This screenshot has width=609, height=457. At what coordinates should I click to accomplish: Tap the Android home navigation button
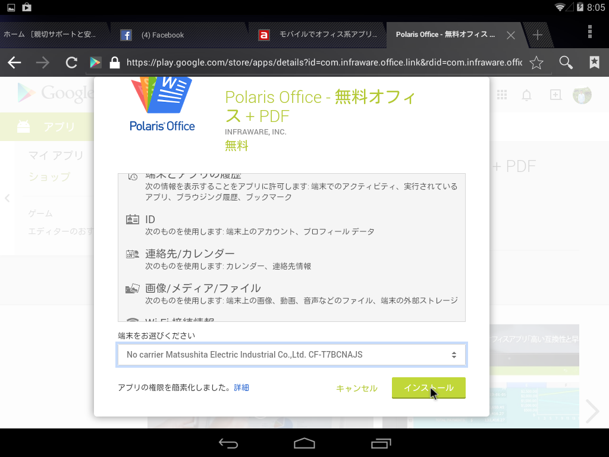(x=304, y=443)
